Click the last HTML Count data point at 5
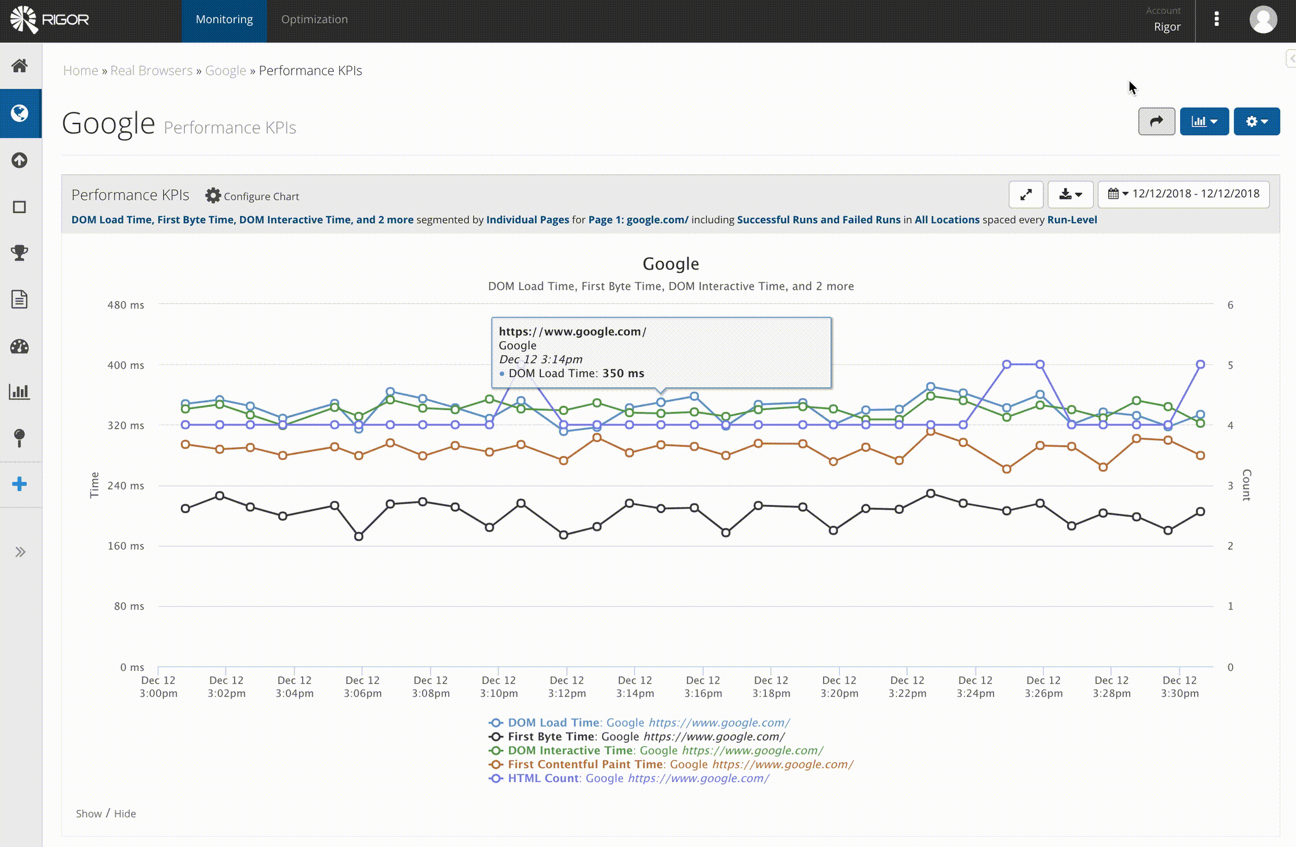The width and height of the screenshot is (1296, 847). coord(1200,364)
